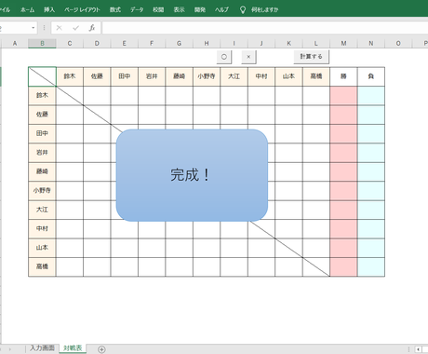Open the 表示 ribbon tab
This screenshot has height=354, width=428.
click(x=179, y=9)
